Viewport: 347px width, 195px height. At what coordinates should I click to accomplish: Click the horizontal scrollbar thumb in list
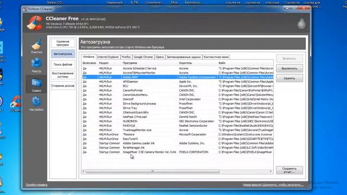[x=152, y=171]
